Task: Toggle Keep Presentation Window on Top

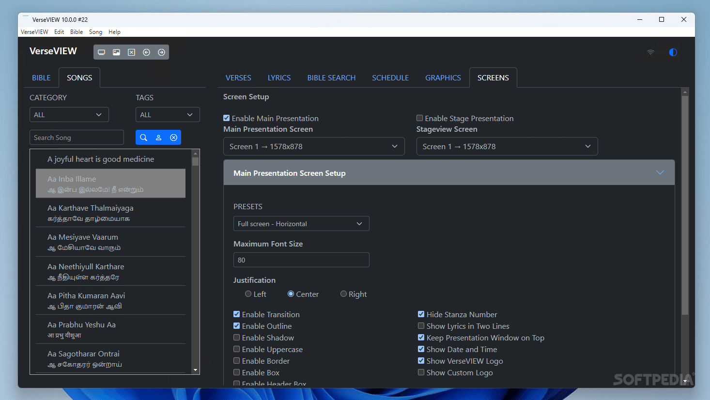Action: point(421,338)
